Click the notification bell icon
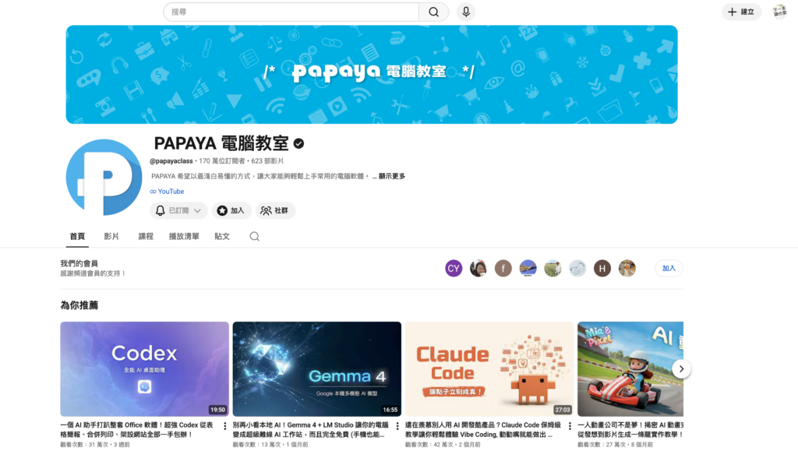Screen dimensions: 798x458 click(x=160, y=210)
